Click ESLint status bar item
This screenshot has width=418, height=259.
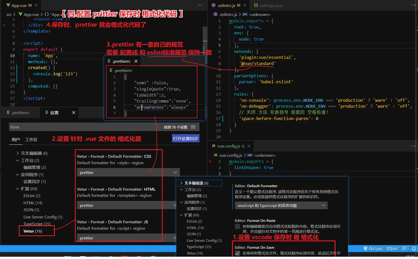(x=391, y=249)
